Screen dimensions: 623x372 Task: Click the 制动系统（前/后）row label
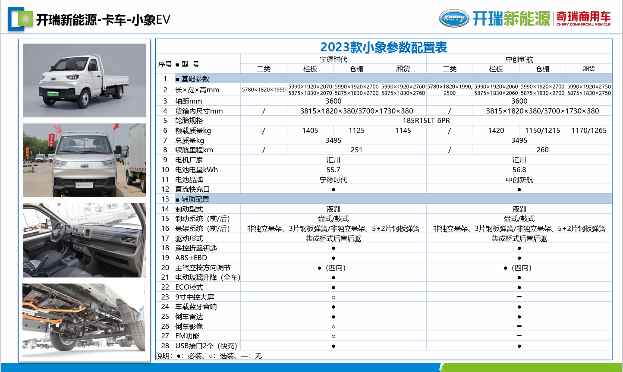pyautogui.click(x=202, y=219)
